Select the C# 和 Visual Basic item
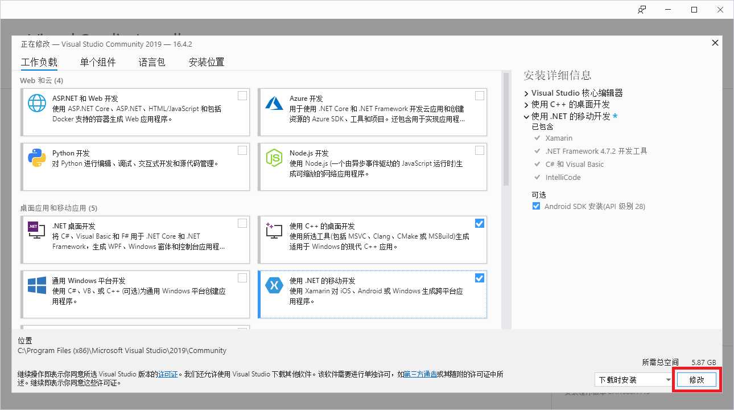Screen dimensions: 734x410 [575, 164]
